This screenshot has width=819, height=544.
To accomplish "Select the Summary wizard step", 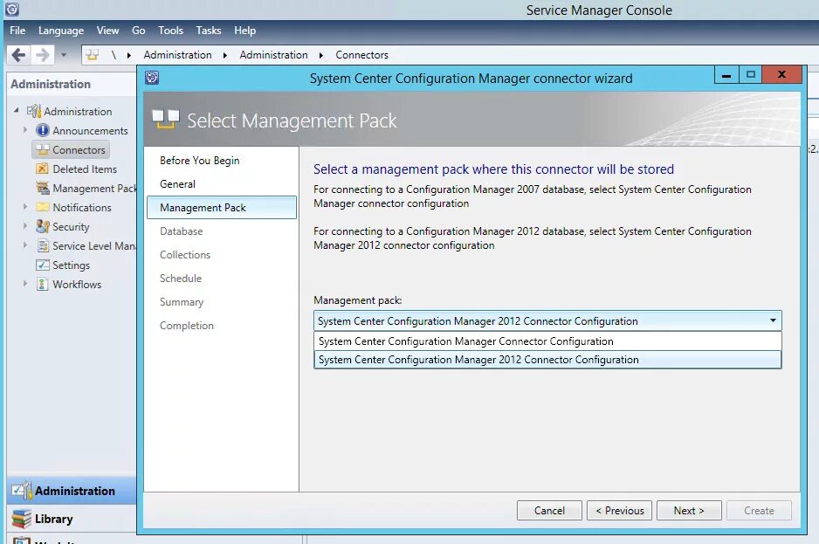I will (182, 301).
